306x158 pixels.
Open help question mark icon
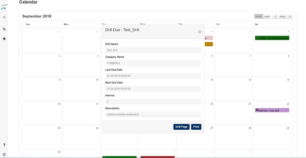tap(4, 145)
